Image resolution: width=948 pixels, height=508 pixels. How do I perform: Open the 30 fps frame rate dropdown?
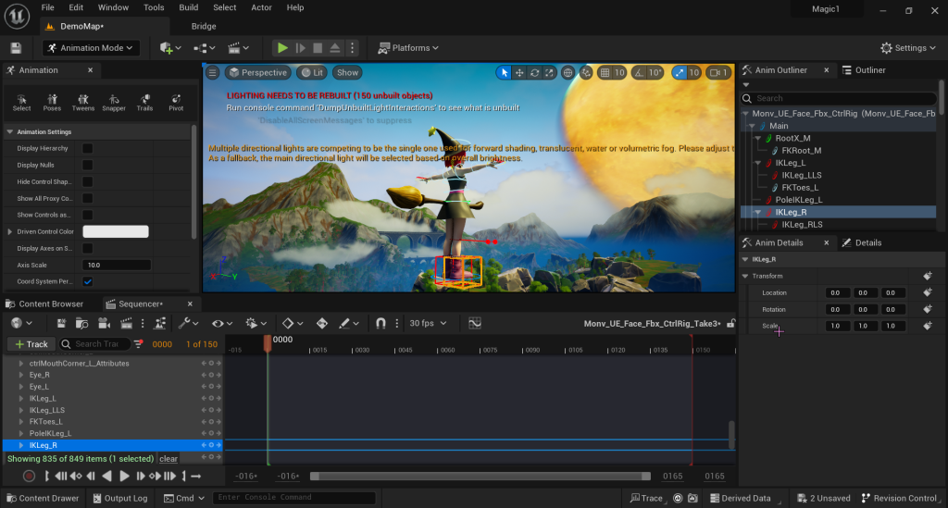[428, 323]
